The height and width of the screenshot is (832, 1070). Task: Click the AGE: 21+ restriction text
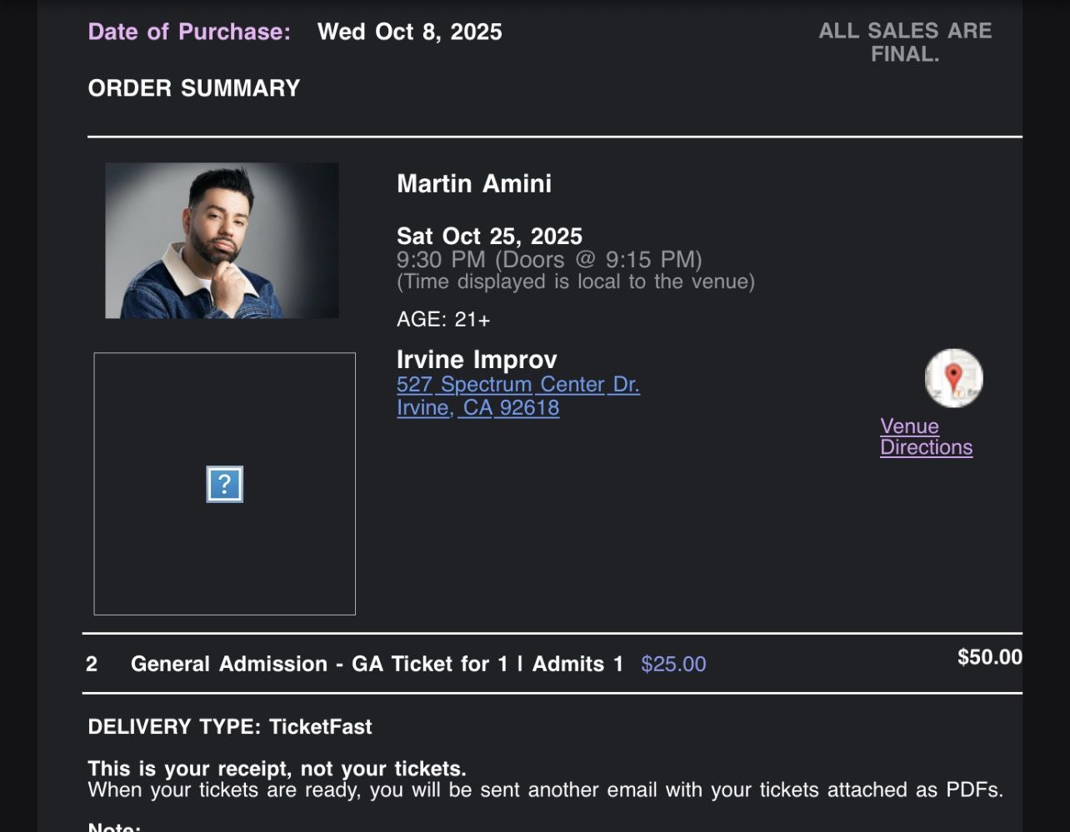443,319
